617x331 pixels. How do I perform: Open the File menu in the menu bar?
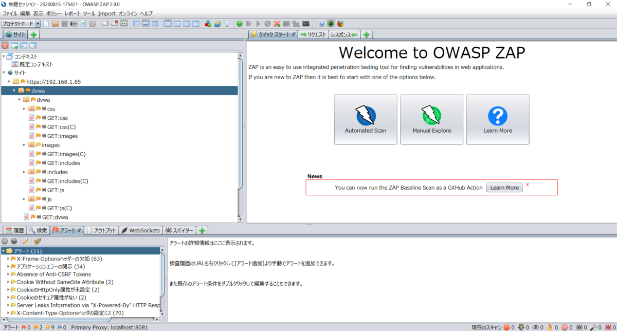10,13
